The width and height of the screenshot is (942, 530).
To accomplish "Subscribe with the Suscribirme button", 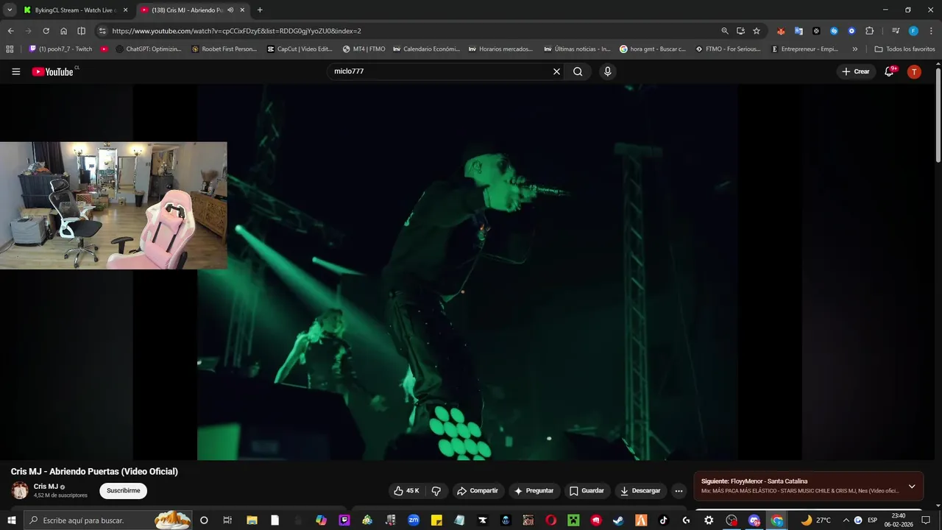I will pos(123,491).
